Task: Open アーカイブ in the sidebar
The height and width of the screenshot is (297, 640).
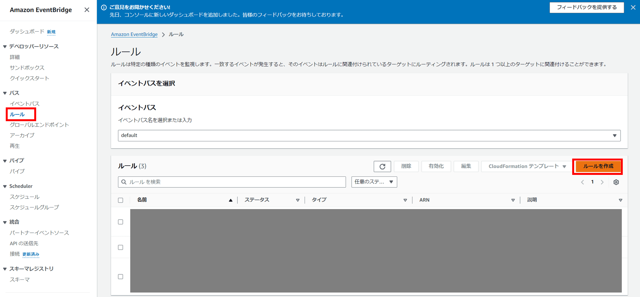Action: tap(22, 135)
